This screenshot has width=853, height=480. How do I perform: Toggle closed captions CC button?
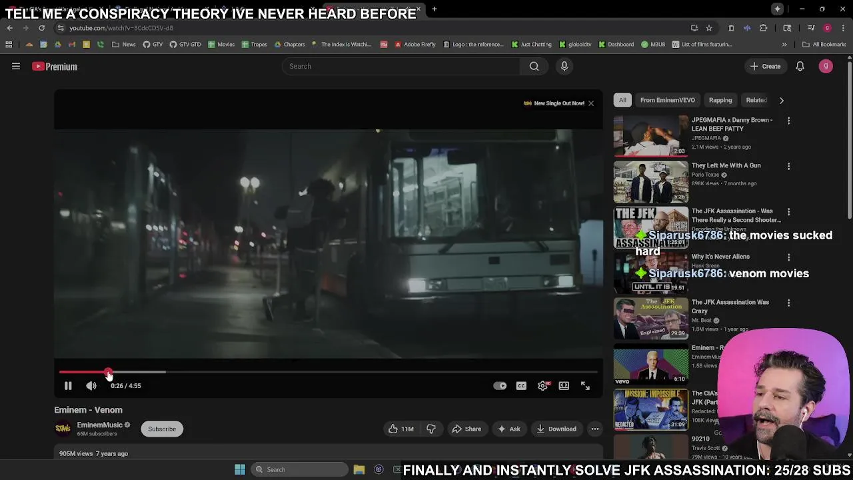coord(521,385)
